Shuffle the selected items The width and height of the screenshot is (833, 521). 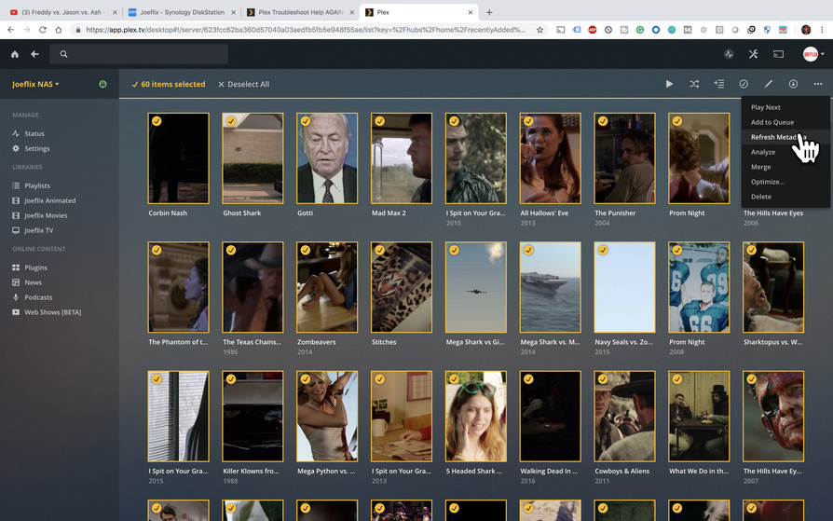point(694,84)
